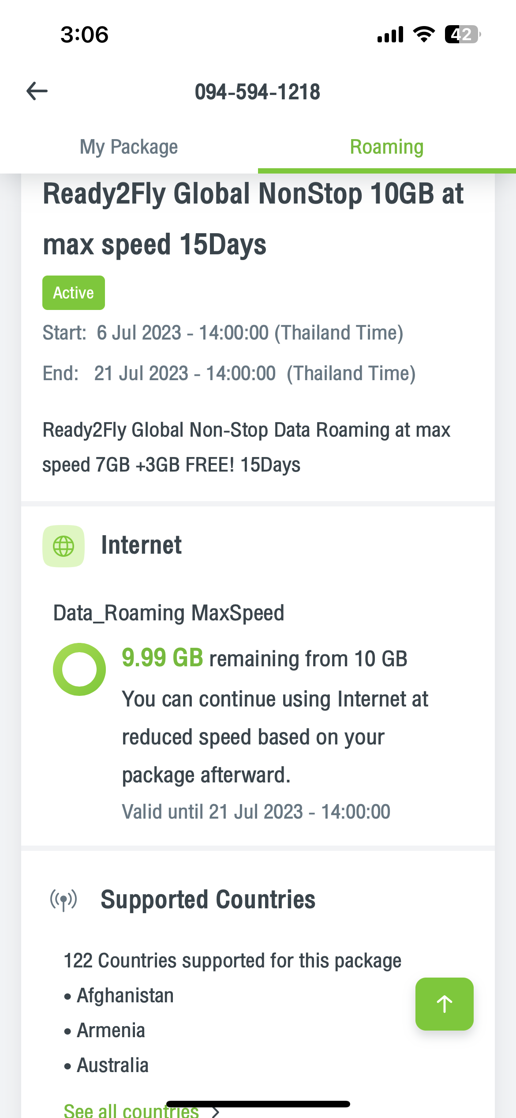Tap the status bar clock showing 3:06
This screenshot has width=516, height=1118.
[84, 34]
